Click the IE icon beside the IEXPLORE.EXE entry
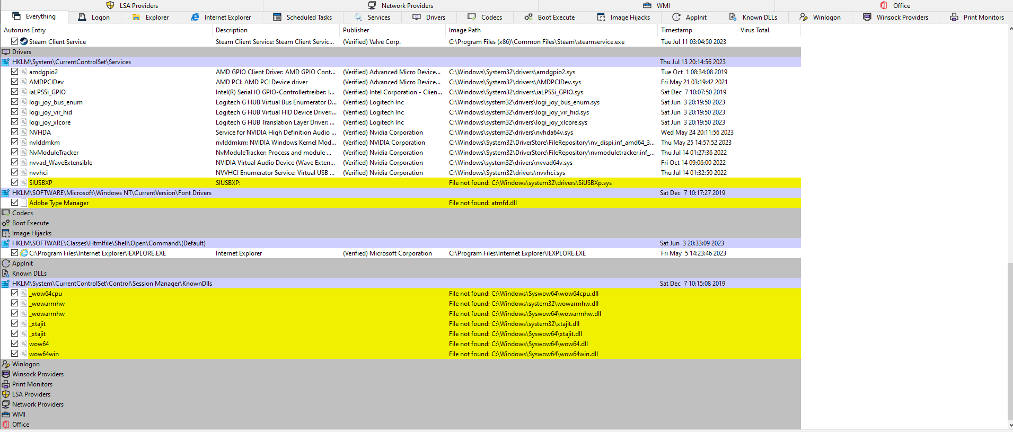 tap(24, 253)
